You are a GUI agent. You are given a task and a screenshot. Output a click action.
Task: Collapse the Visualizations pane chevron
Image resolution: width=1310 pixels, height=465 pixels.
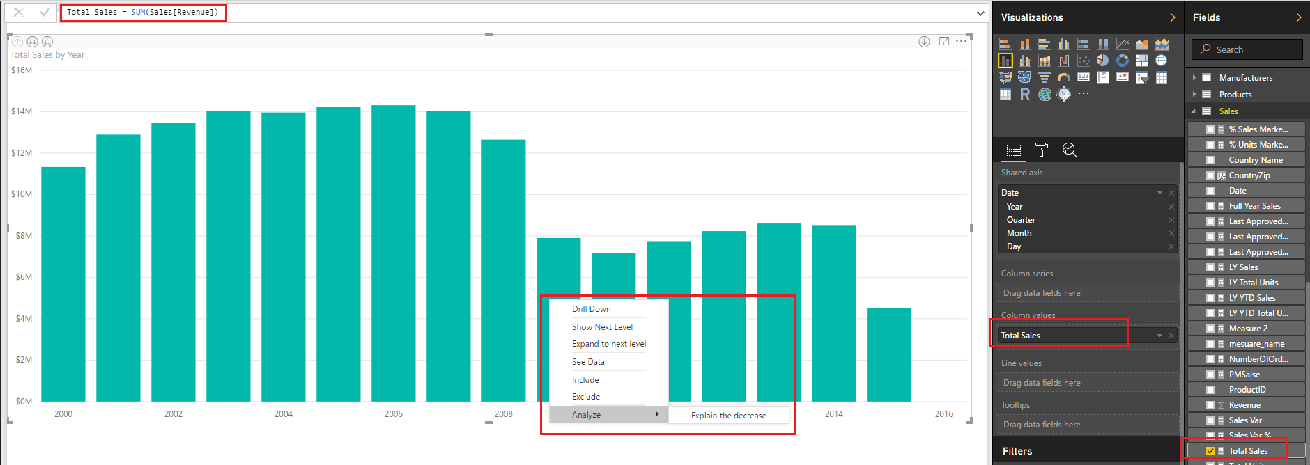coord(1173,17)
